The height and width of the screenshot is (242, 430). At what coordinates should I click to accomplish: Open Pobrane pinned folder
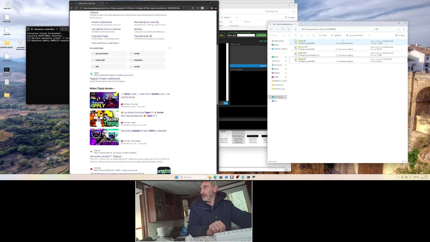[277, 61]
